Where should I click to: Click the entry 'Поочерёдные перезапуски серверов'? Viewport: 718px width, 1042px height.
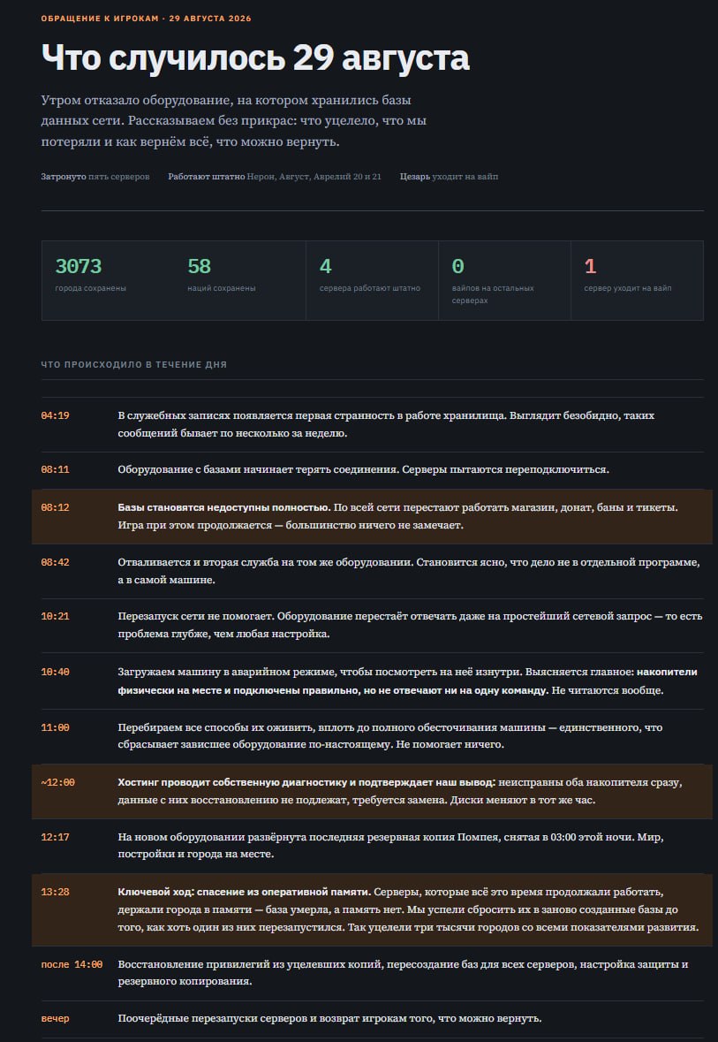click(x=330, y=1019)
